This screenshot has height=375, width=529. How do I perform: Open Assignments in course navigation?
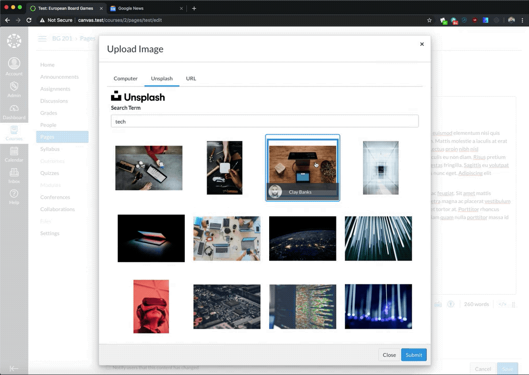pyautogui.click(x=55, y=89)
